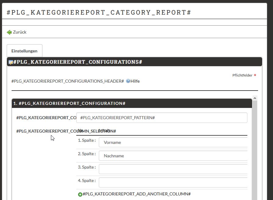This screenshot has height=200, width=273.
Task: Open the Hilfe help text
Action: (x=135, y=81)
